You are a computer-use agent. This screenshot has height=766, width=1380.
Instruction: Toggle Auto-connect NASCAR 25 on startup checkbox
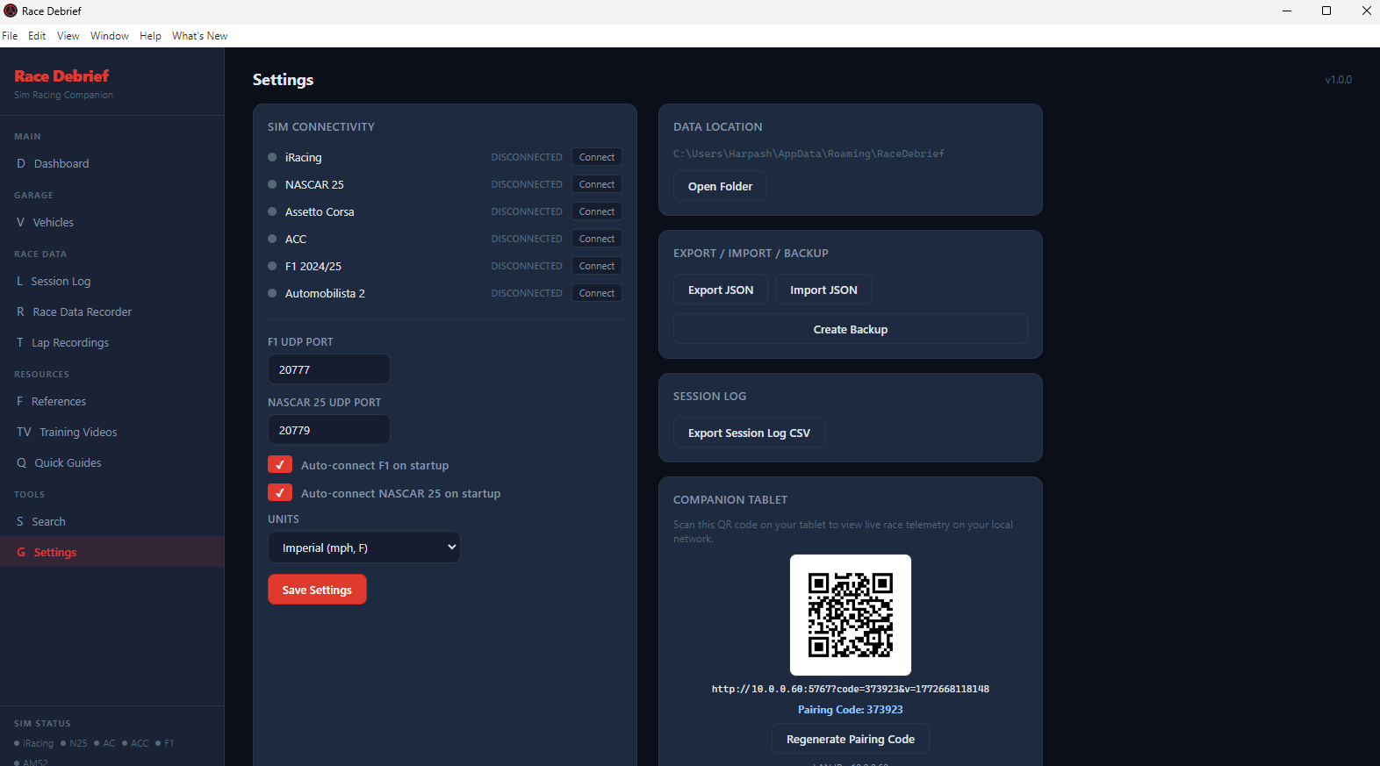pyautogui.click(x=280, y=493)
